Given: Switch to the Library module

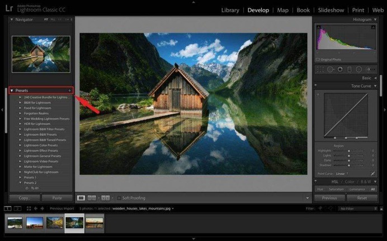Looking at the screenshot, I should 230,10.
